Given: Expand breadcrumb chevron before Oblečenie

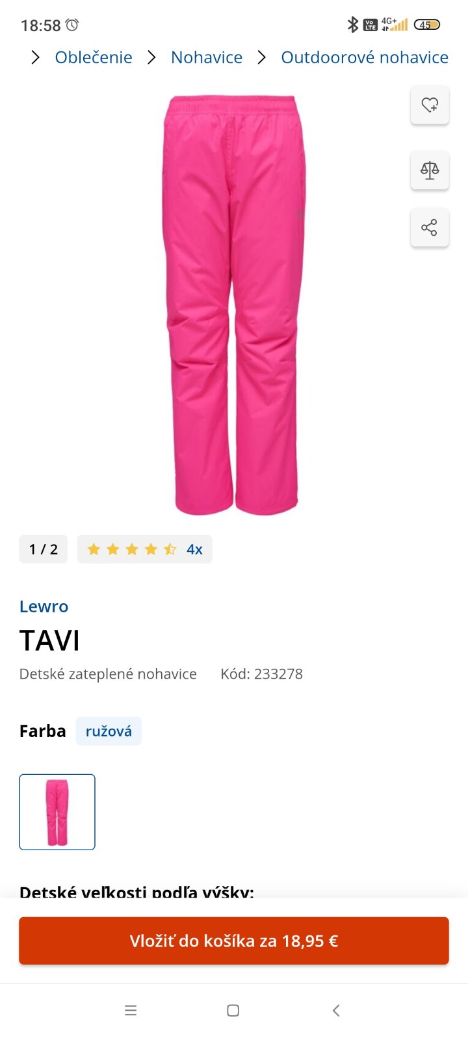Looking at the screenshot, I should 36,57.
